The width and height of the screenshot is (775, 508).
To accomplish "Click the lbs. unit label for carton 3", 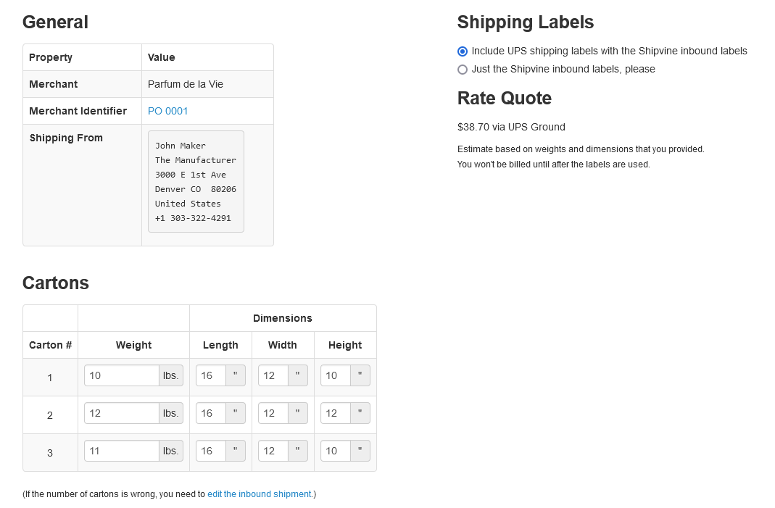I will [171, 451].
